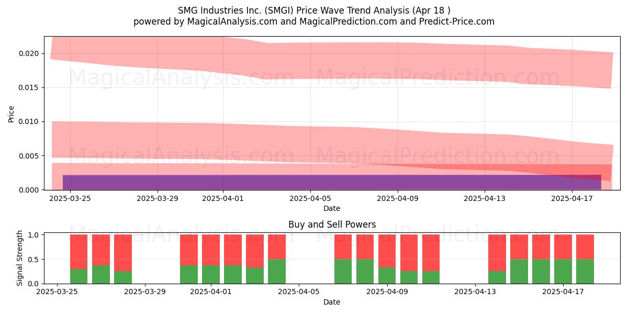Viewport: 628px width, 314px height.
Task: Click the red sell bar above the 2025-04-09 tick
Action: coord(387,251)
